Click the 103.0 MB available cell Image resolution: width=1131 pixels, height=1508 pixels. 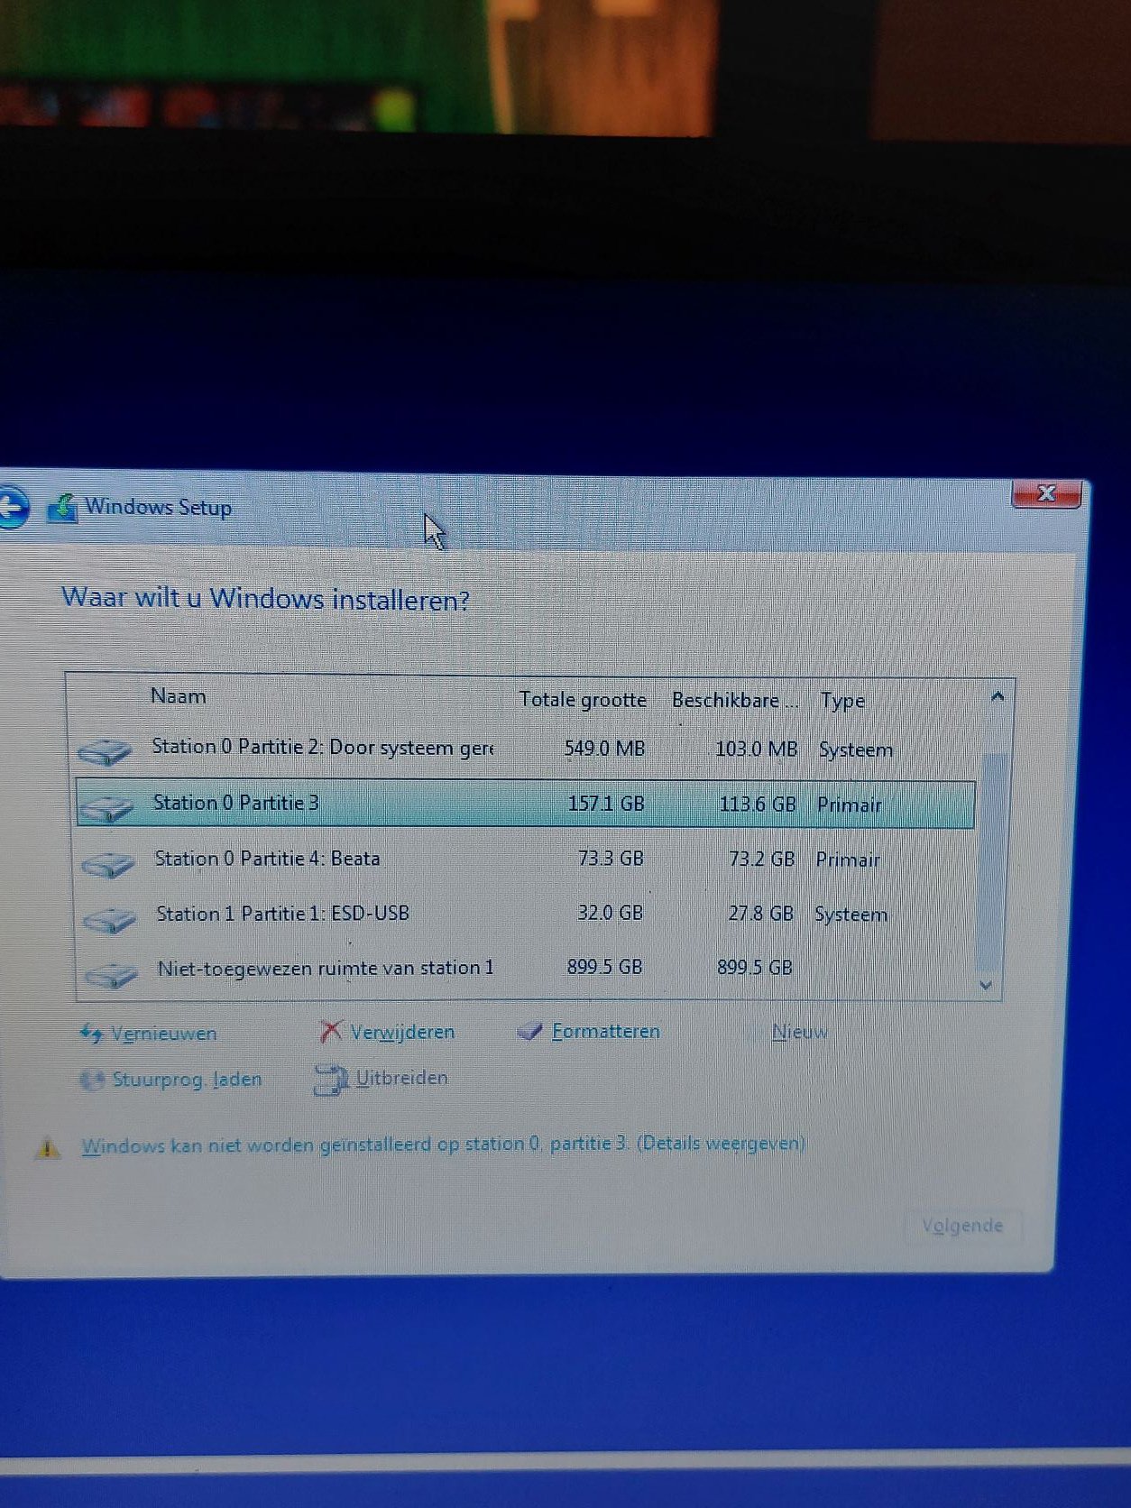pos(756,749)
